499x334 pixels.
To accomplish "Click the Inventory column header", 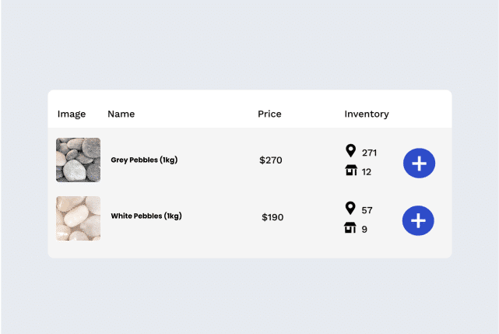I will click(x=367, y=114).
